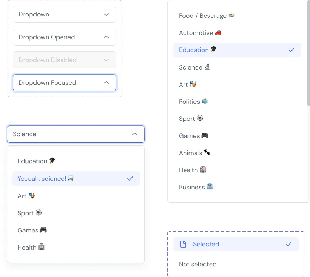Collapse the Science dropdown using its chevron
Screen dimensions: 310x277
pos(135,134)
